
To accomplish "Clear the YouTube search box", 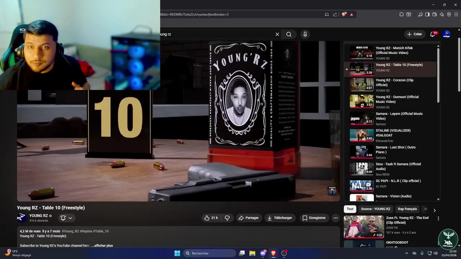I will click(x=277, y=34).
